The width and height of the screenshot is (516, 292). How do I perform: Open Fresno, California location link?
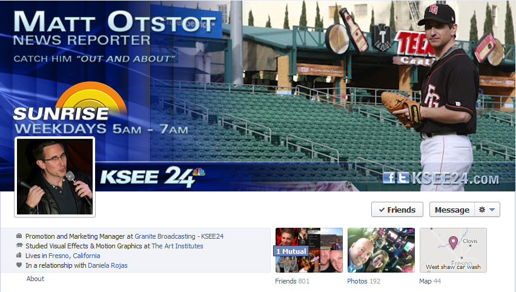click(x=74, y=256)
